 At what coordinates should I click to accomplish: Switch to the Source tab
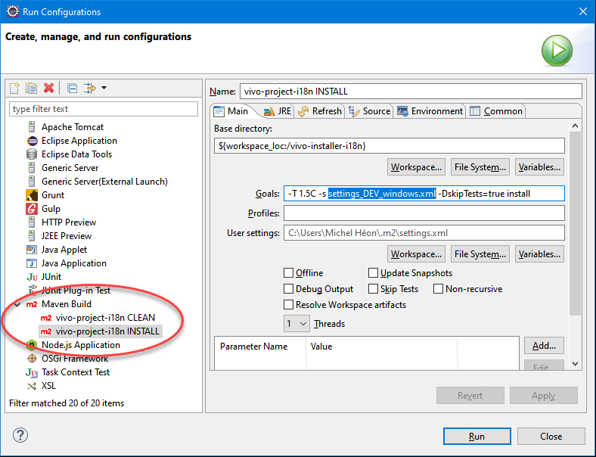coord(370,111)
